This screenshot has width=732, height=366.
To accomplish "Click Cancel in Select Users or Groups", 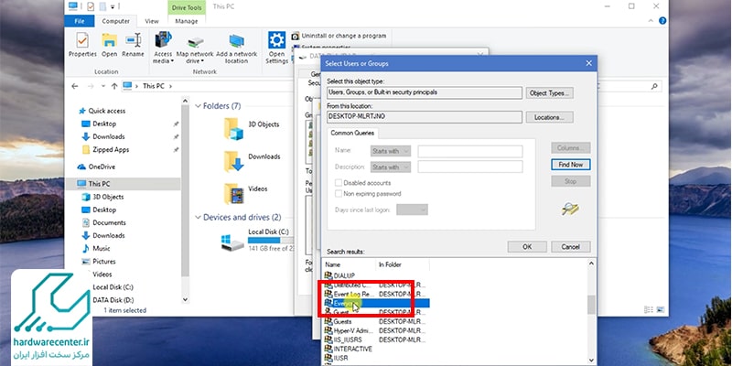I will [570, 246].
